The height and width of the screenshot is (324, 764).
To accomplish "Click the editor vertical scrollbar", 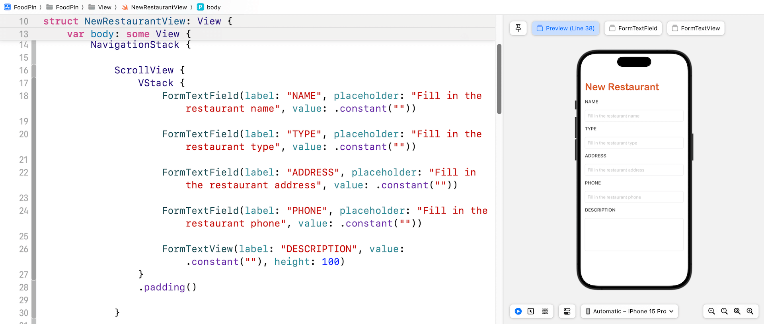I will click(x=499, y=79).
